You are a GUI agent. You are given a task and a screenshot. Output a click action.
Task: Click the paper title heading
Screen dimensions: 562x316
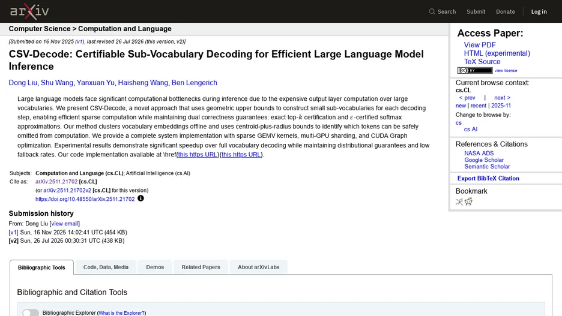point(216,60)
